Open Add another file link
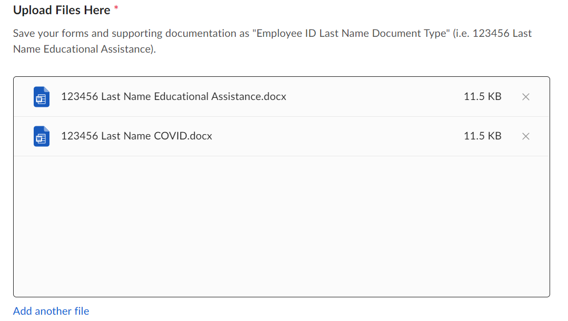 51,311
